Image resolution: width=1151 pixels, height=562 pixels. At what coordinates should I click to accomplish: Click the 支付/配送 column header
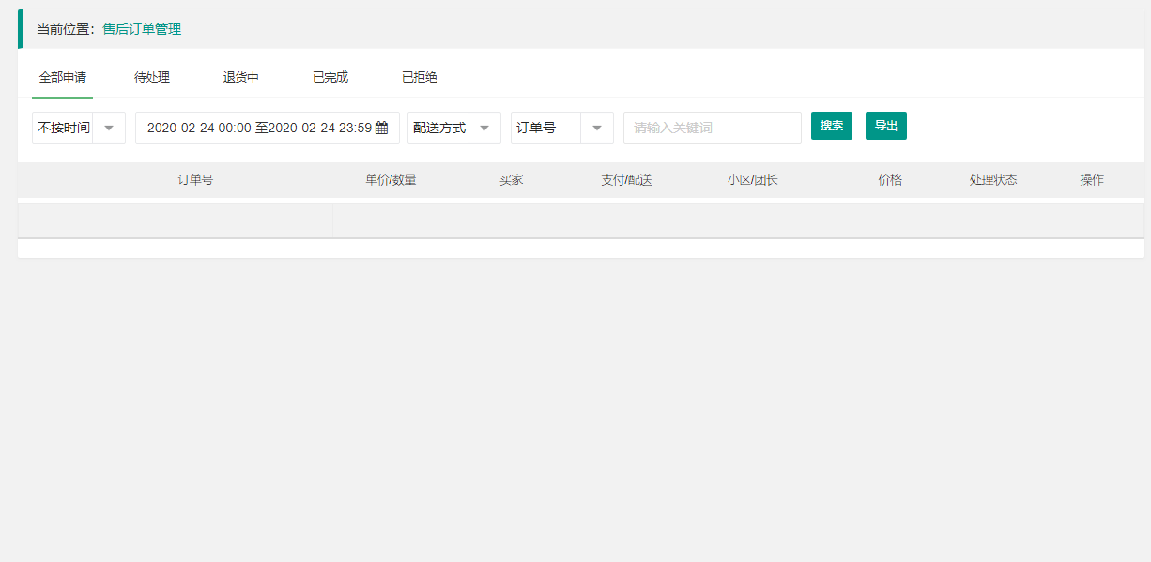pyautogui.click(x=626, y=180)
